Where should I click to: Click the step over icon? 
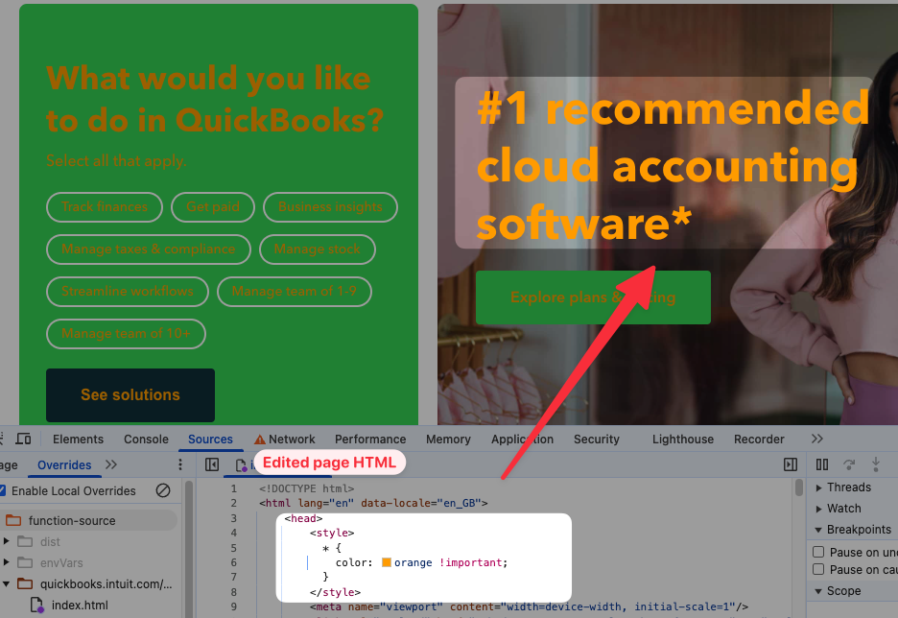click(849, 464)
